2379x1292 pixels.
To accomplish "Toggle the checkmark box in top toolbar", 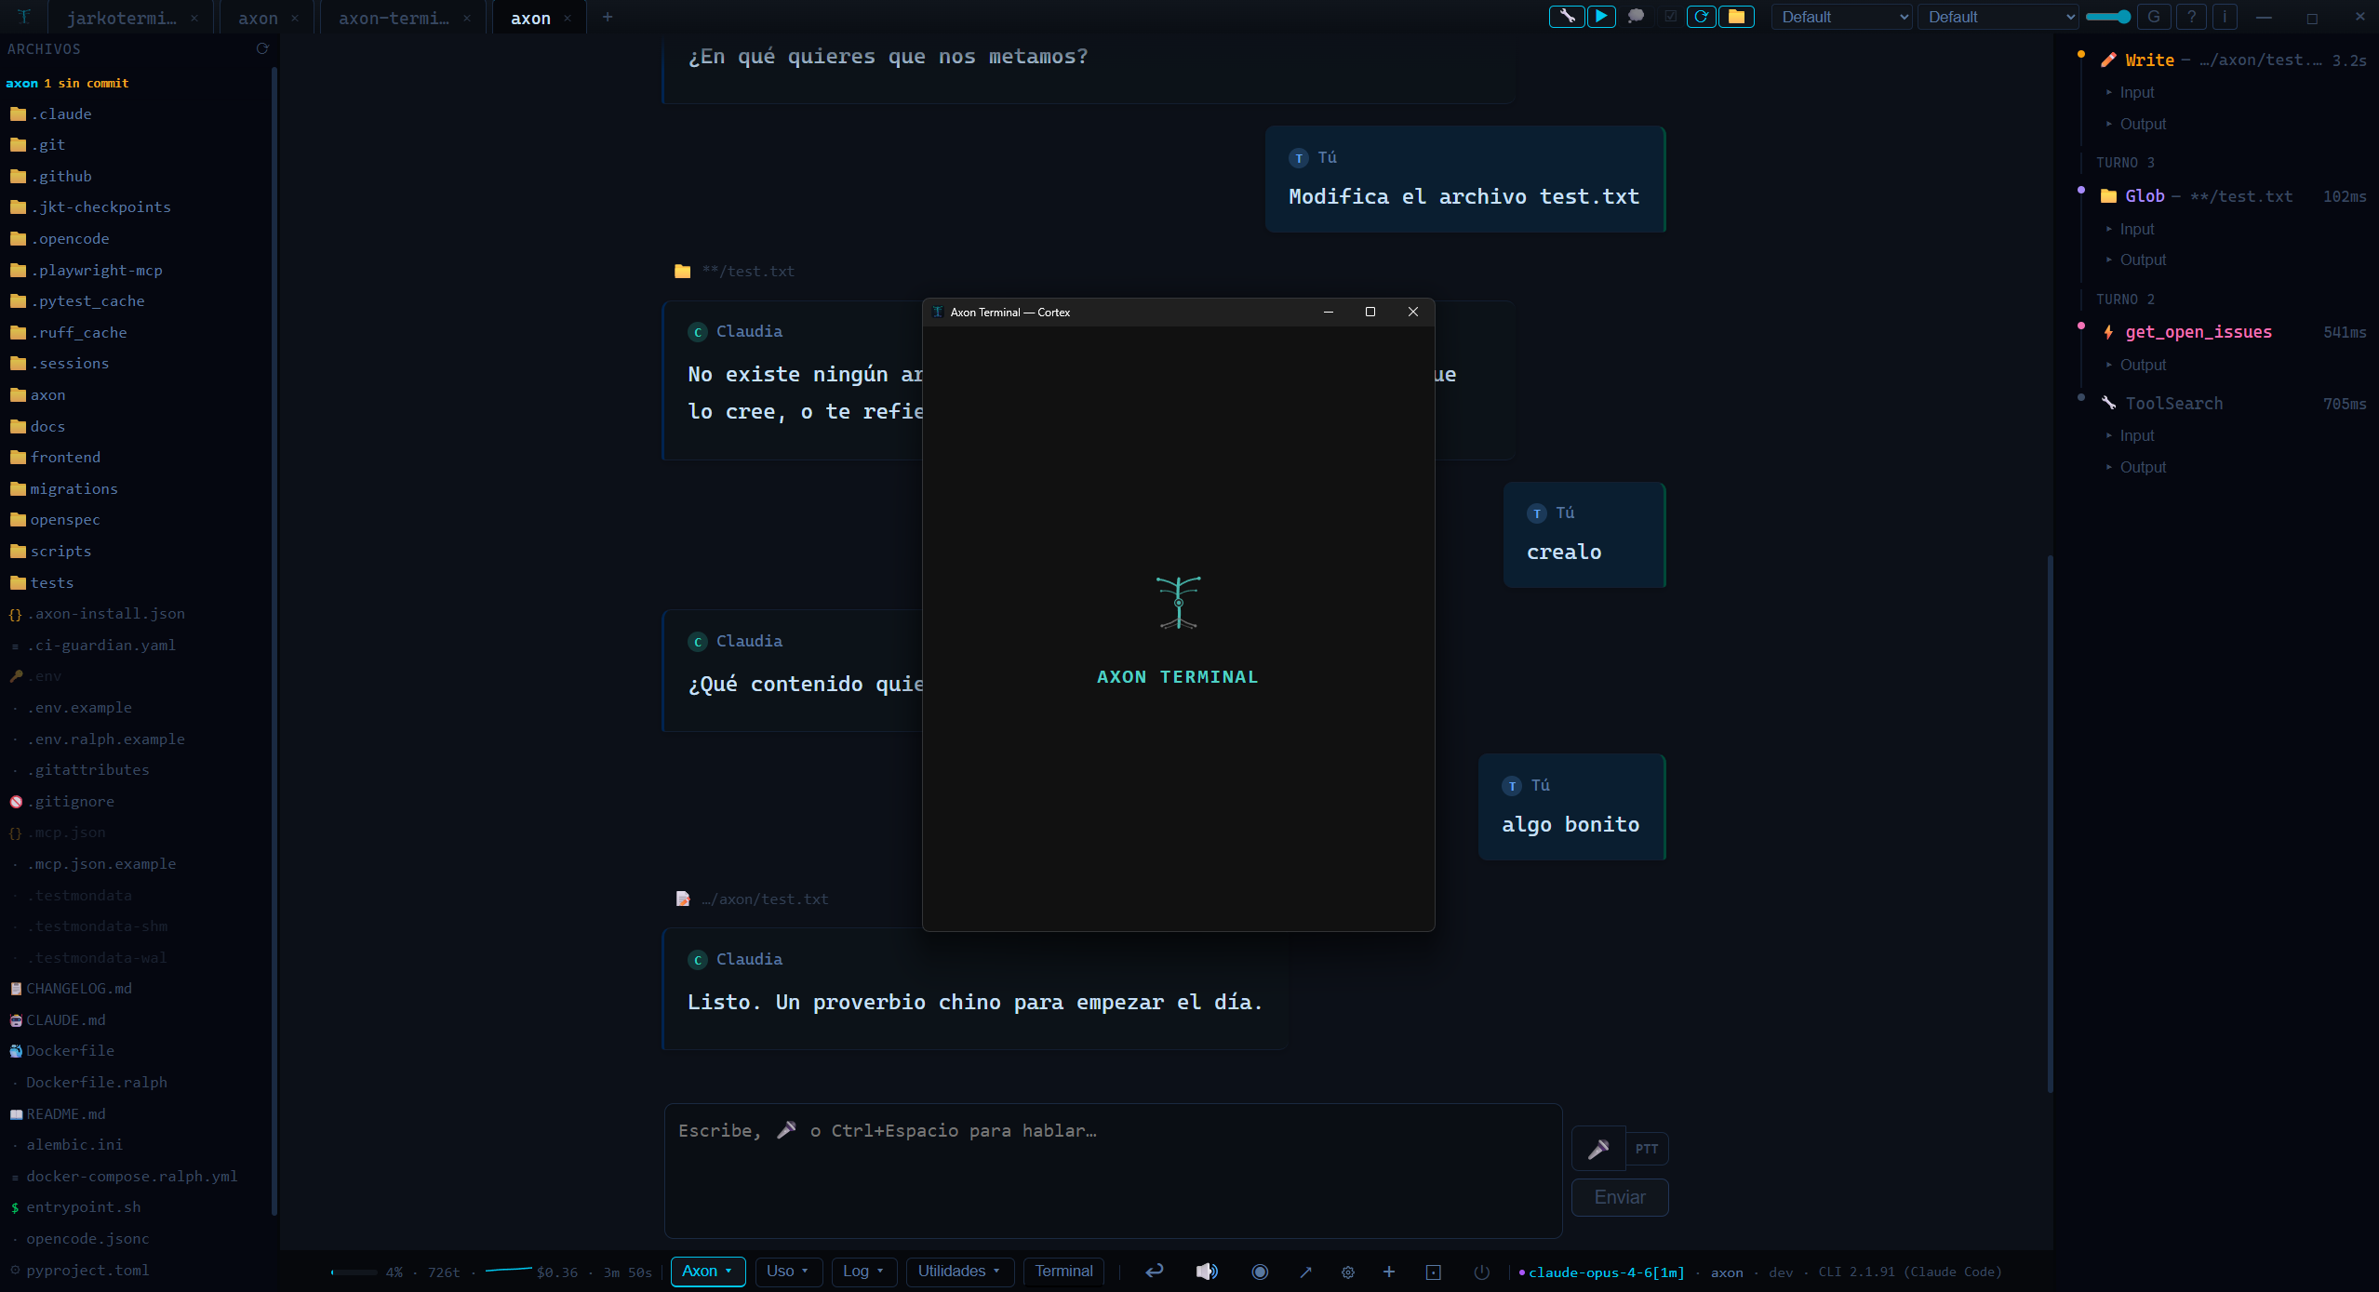I will coord(1671,17).
